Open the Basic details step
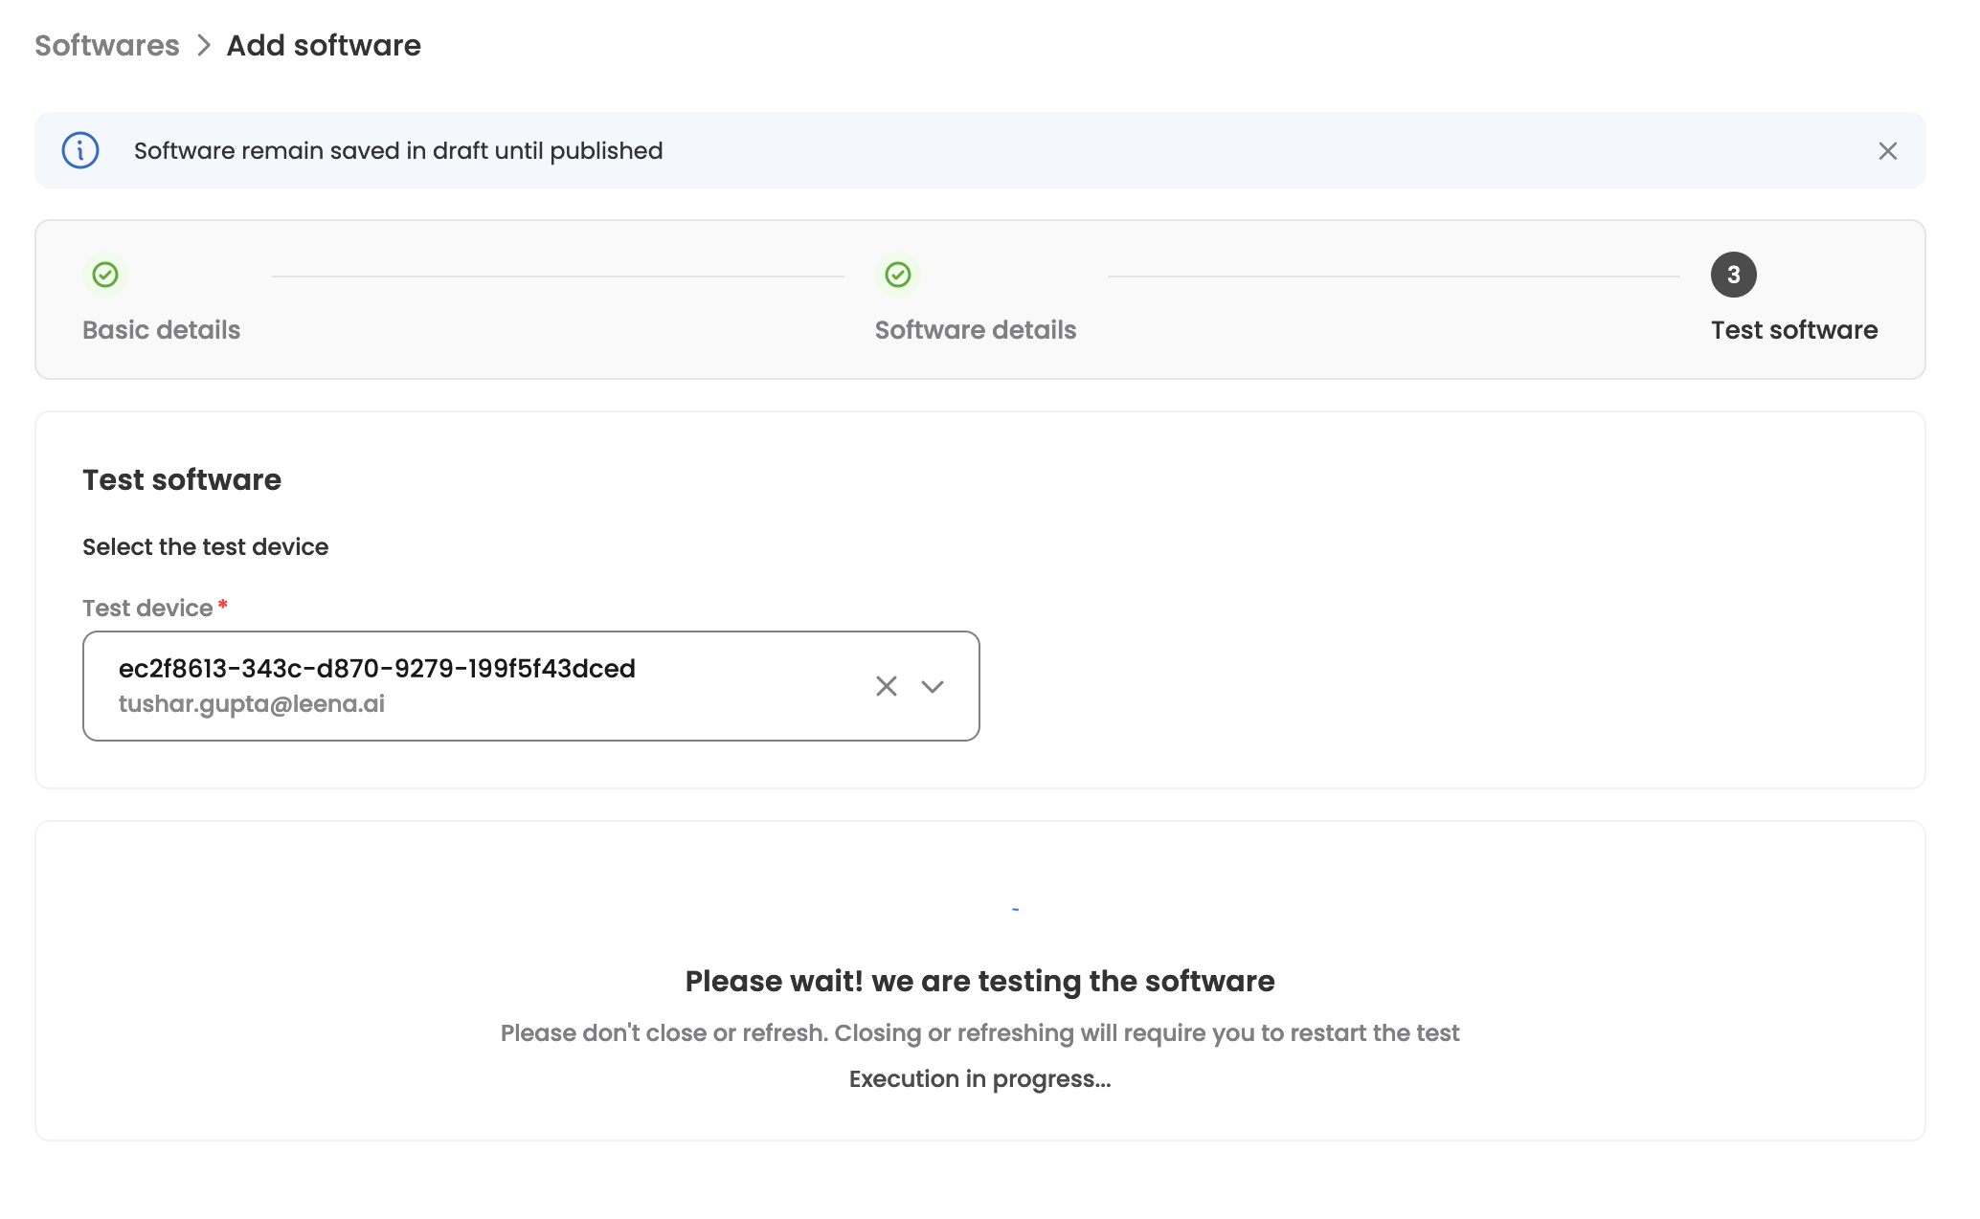This screenshot has width=1980, height=1219. 161,330
